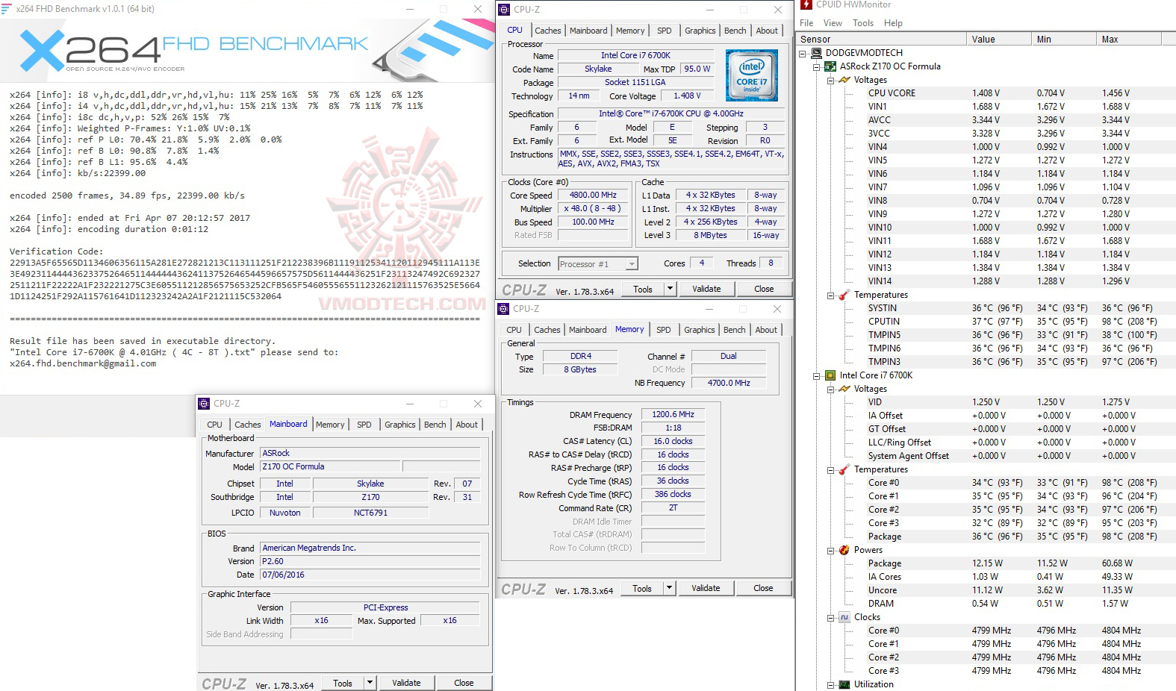Collapse the ASRock Temperatures branch
This screenshot has width=1176, height=691.
(830, 295)
